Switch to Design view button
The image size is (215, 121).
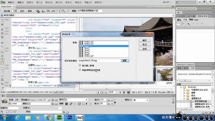(22, 11)
